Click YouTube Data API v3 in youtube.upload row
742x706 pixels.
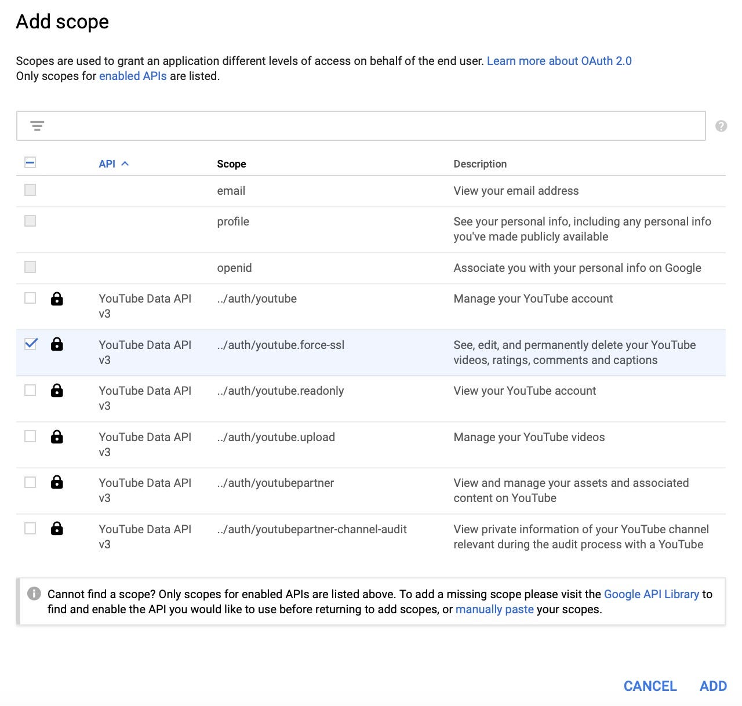click(145, 445)
